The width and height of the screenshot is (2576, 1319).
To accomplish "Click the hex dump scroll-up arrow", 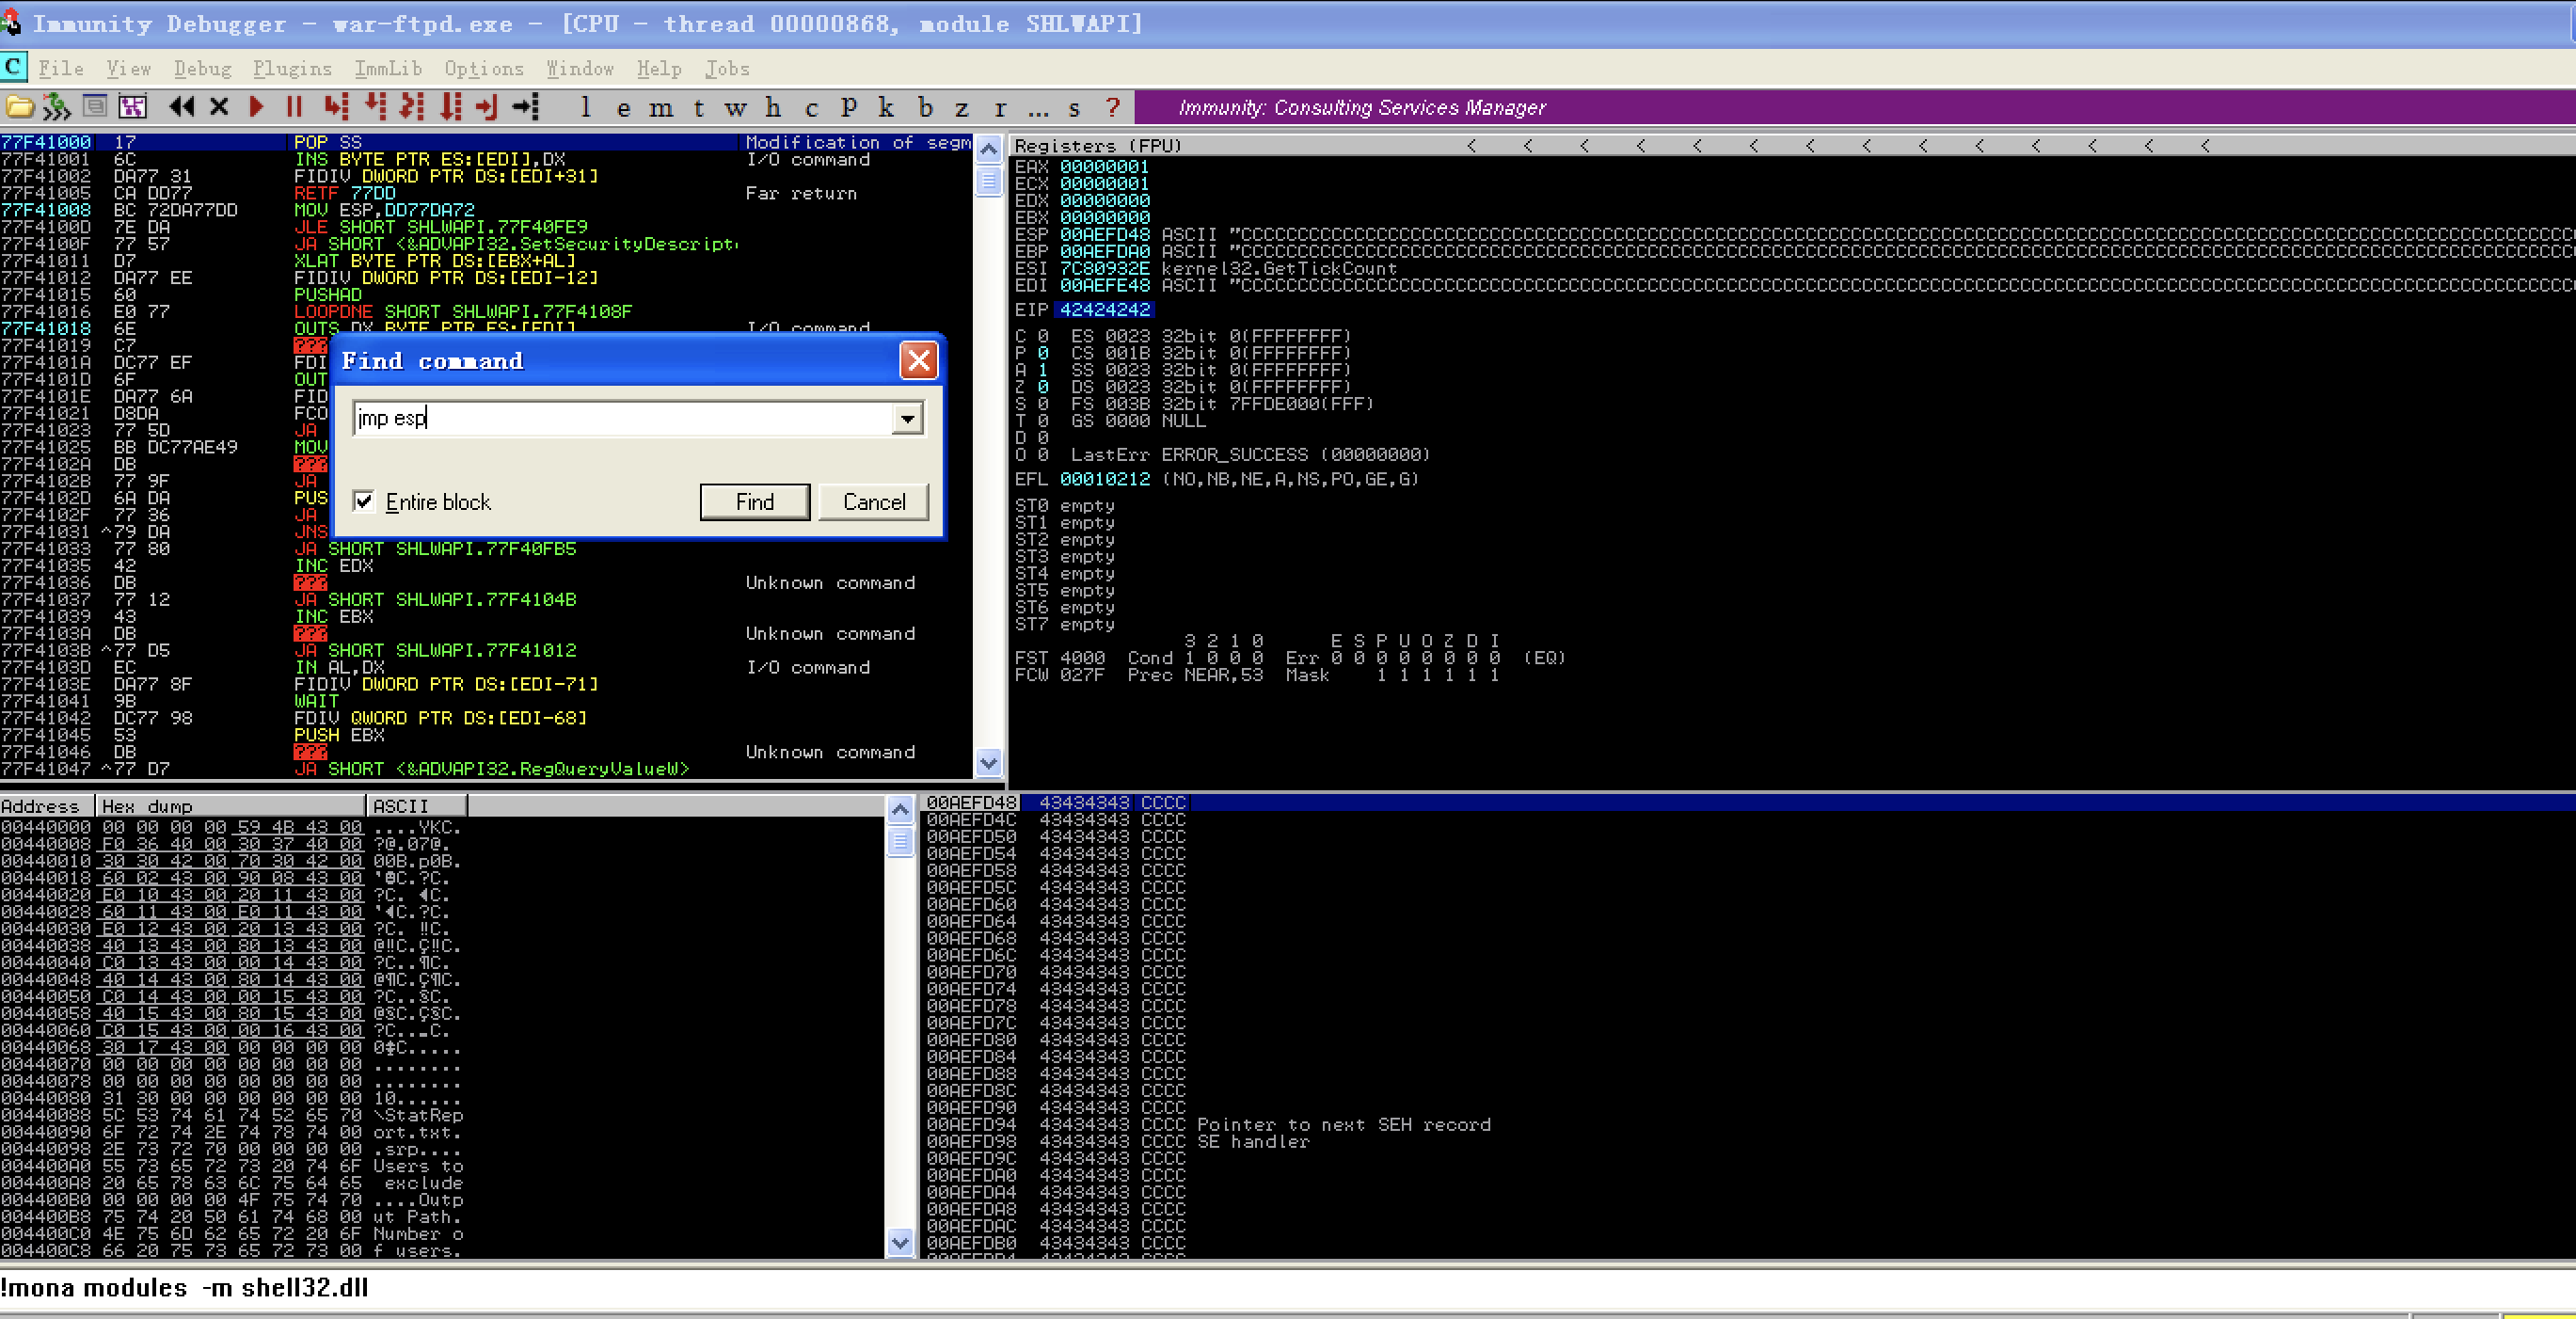I will pos(900,809).
